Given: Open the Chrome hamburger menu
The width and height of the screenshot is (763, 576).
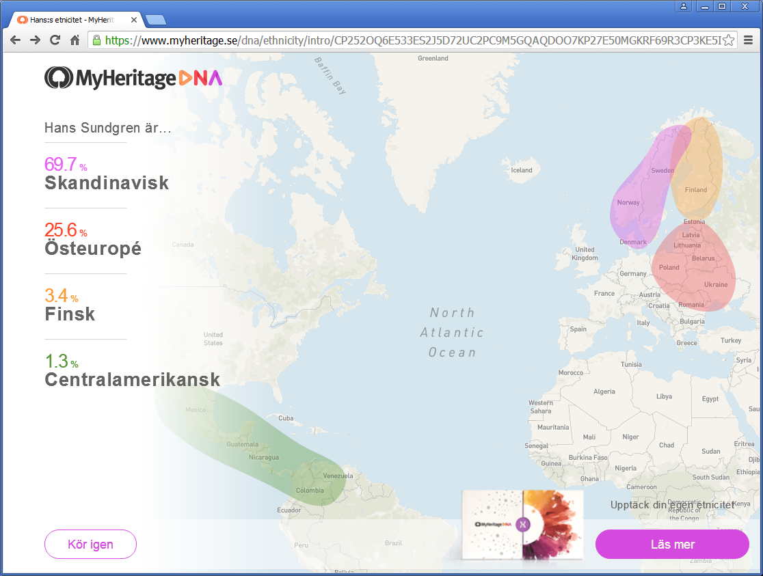Looking at the screenshot, I should [749, 40].
